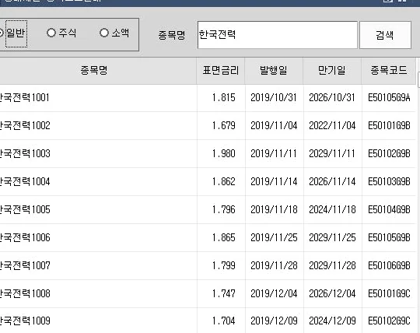Select row 한국전력1005
This screenshot has height=333, width=420.
click(x=208, y=210)
